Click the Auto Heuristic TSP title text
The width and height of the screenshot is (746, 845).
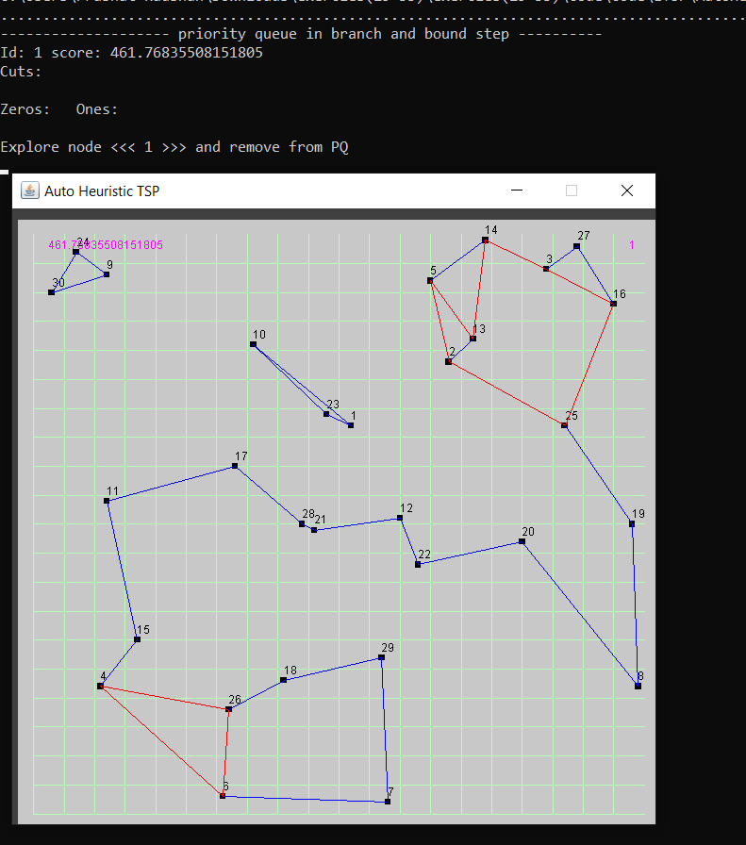coord(102,191)
